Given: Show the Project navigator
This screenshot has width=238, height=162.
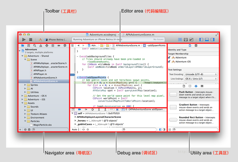Looking at the screenshot, I should click(x=23, y=46).
